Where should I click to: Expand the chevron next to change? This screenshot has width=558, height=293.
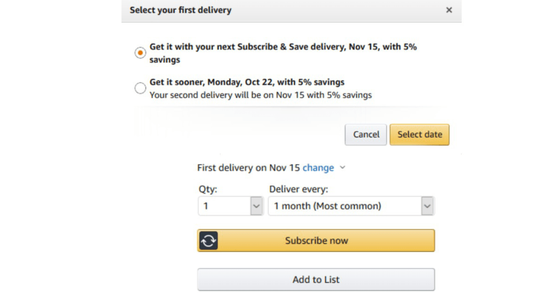[342, 168]
